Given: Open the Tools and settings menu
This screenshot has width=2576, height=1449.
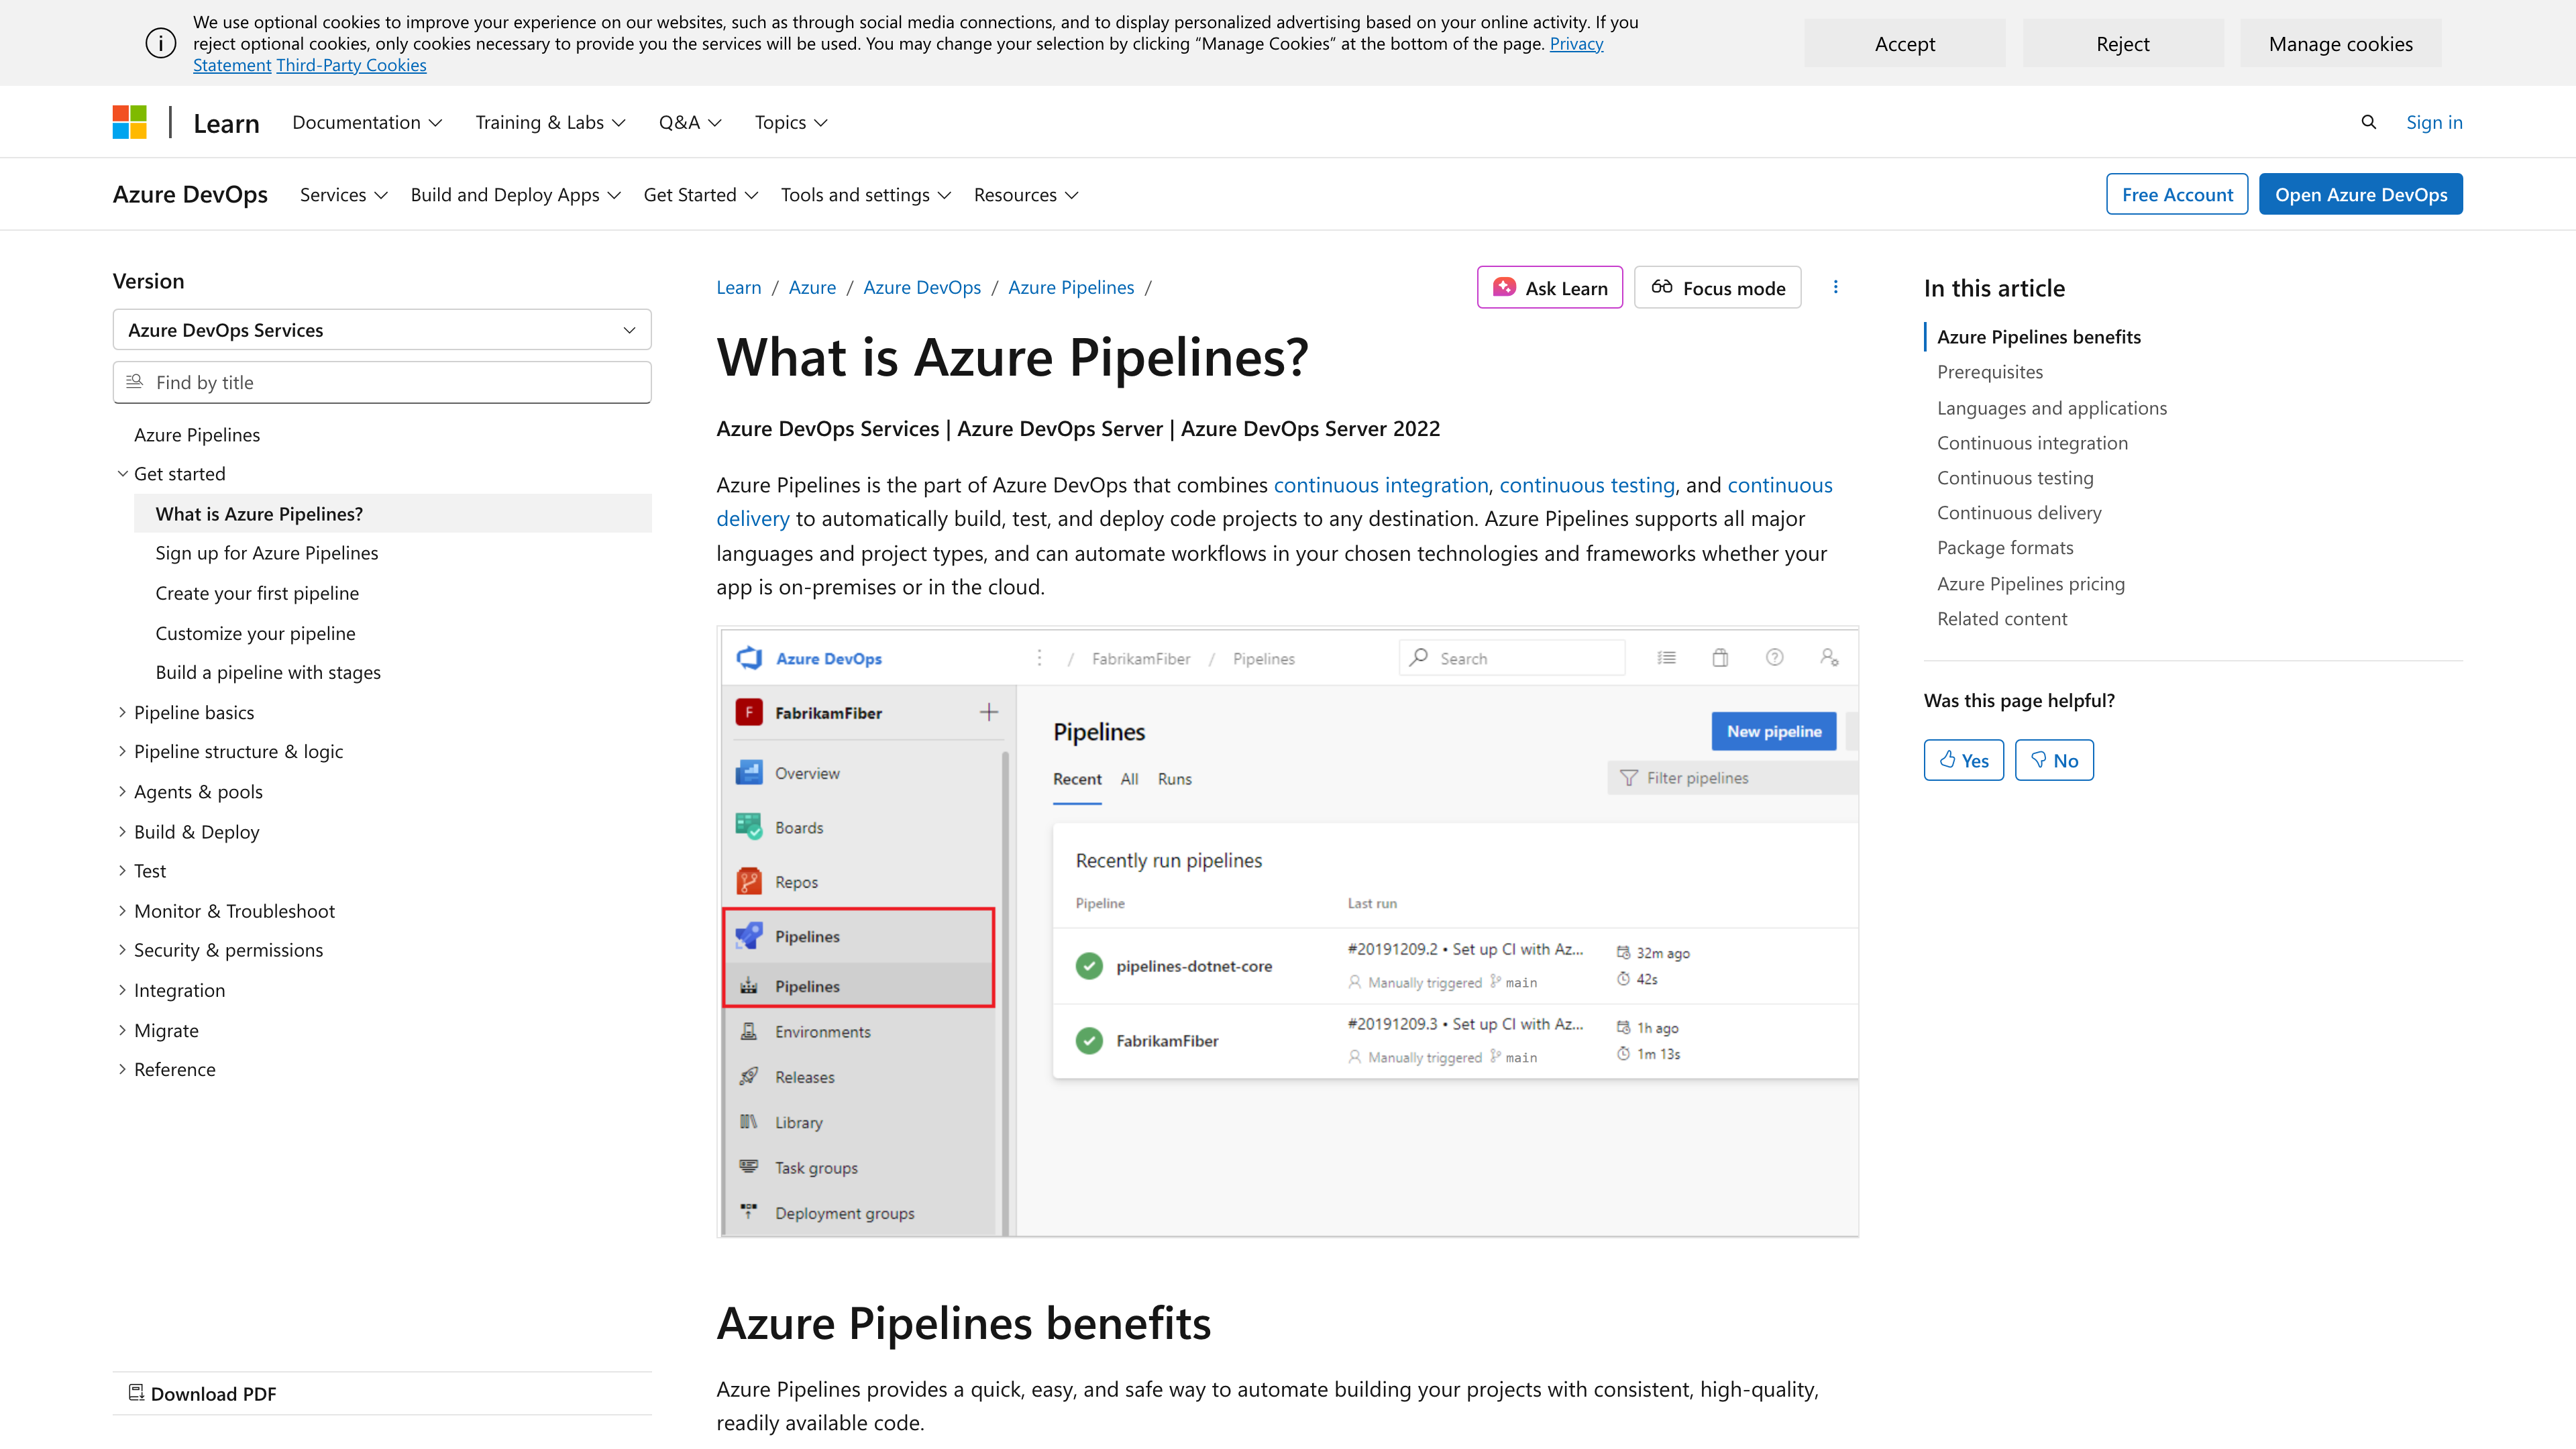Looking at the screenshot, I should click(x=865, y=195).
